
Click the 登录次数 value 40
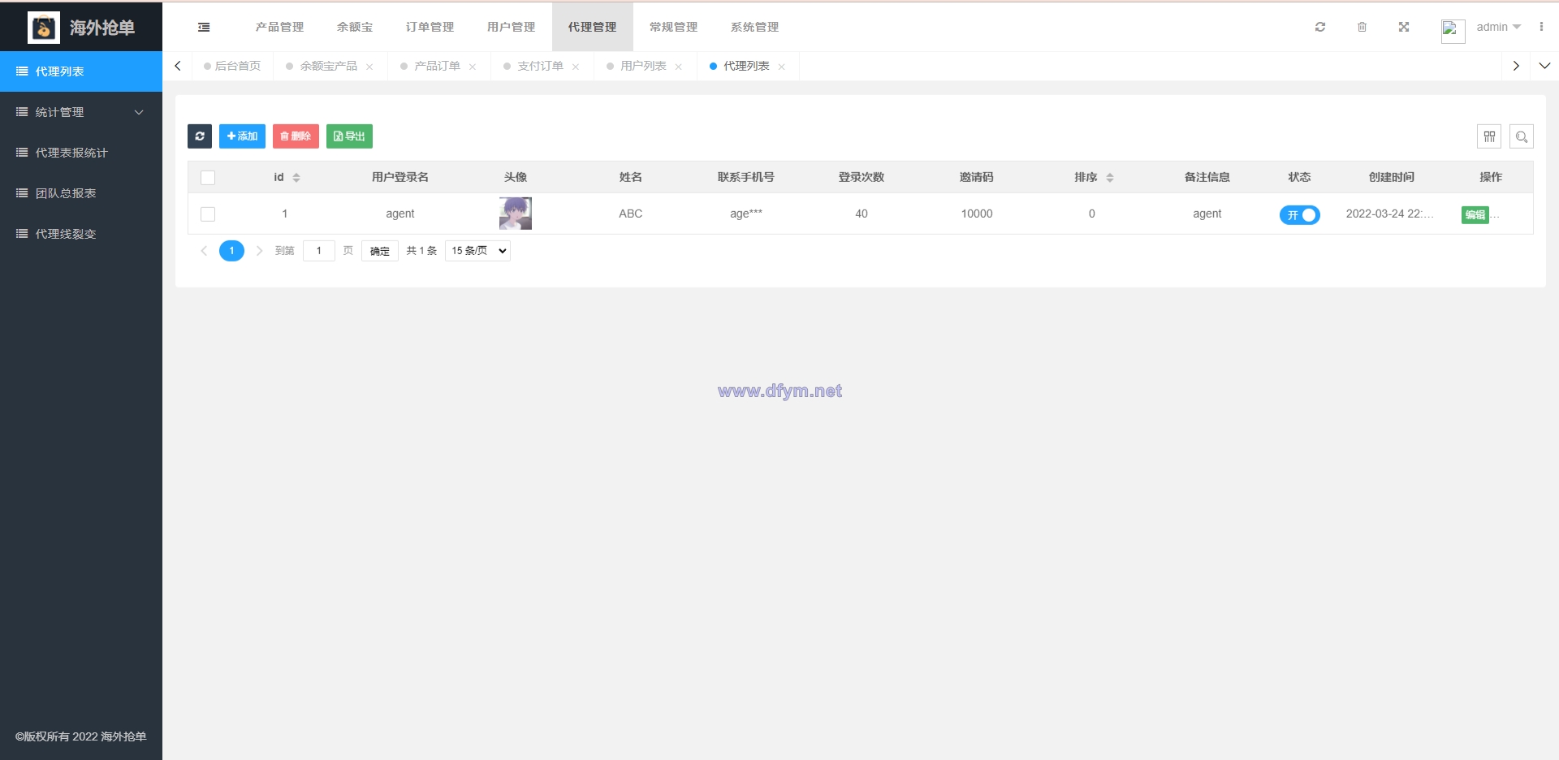[862, 214]
